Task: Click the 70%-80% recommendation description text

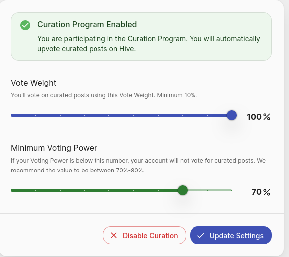Action: [138, 166]
